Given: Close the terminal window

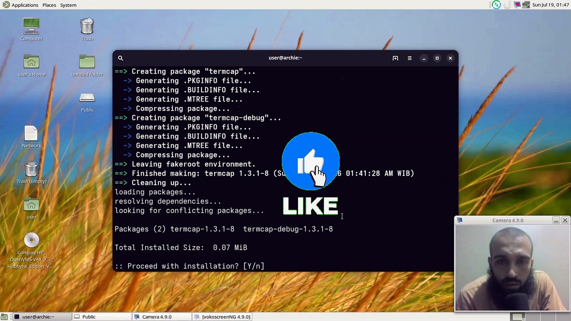Looking at the screenshot, I should coord(450,58).
